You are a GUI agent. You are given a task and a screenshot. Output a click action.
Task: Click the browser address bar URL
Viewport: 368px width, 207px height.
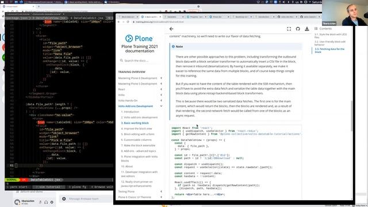click(x=160, y=22)
